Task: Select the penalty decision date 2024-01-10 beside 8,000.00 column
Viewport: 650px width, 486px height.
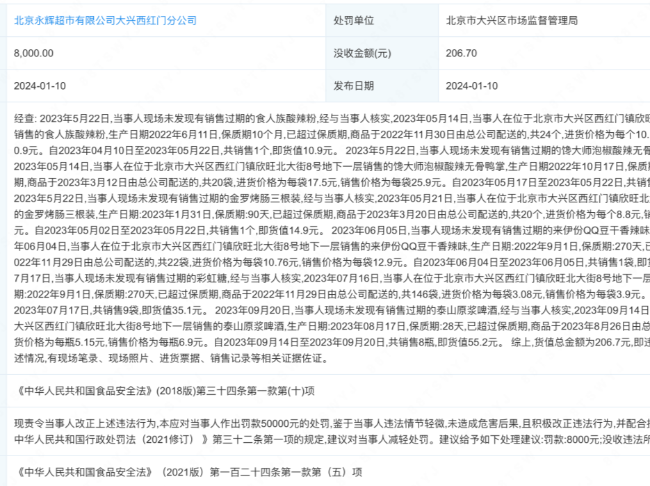Action: [40, 86]
